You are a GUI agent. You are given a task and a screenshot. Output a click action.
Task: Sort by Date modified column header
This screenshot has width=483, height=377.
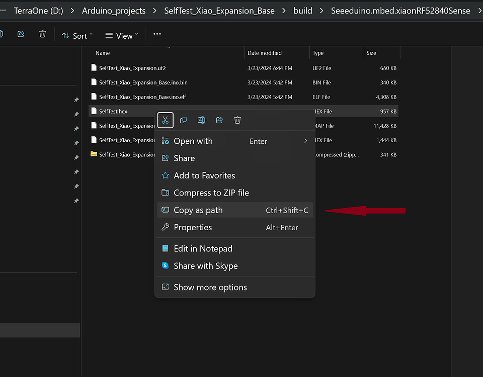click(265, 53)
